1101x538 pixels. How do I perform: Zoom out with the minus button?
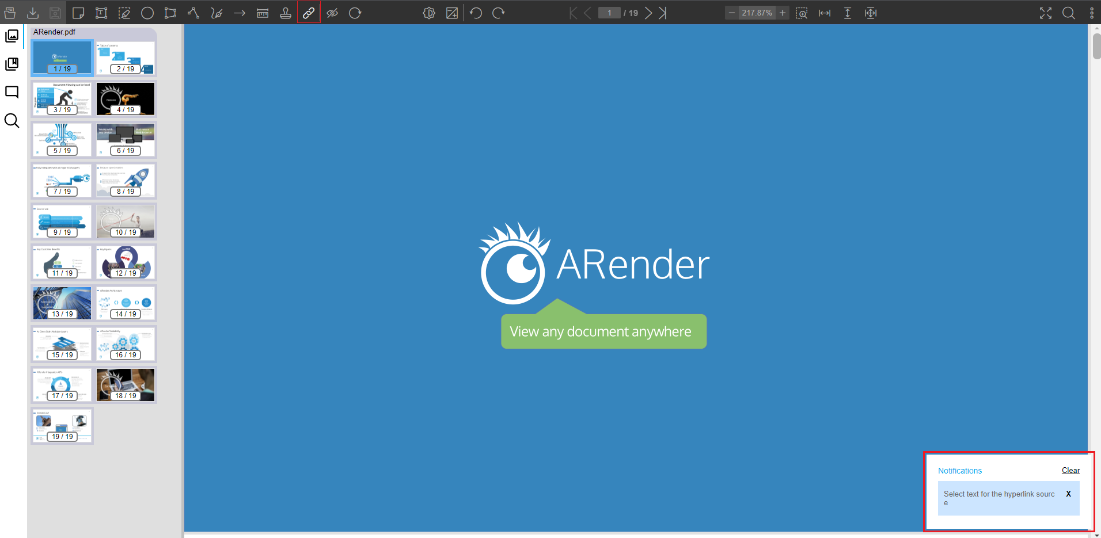pos(732,13)
